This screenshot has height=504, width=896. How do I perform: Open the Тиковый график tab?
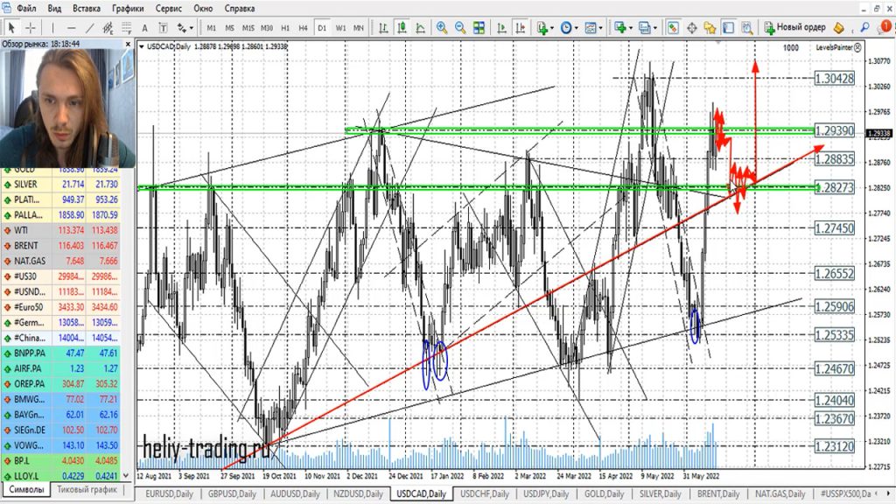(87, 490)
